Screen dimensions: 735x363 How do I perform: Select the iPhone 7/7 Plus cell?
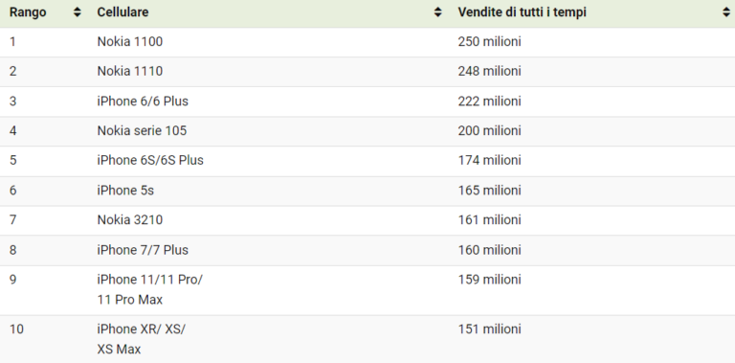tap(143, 250)
